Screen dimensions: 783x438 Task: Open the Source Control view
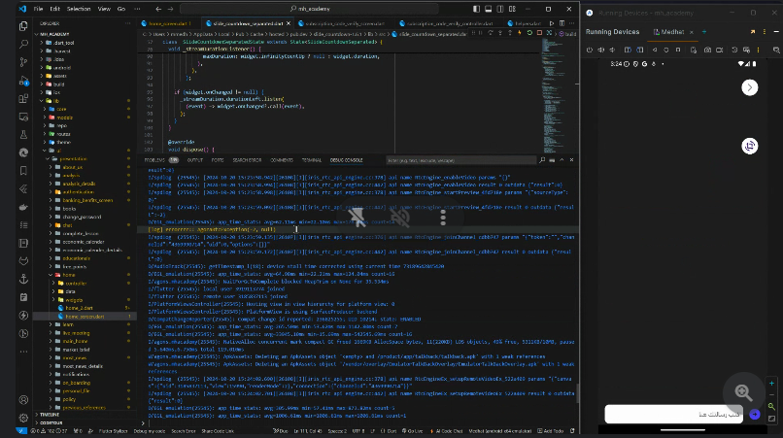23,62
